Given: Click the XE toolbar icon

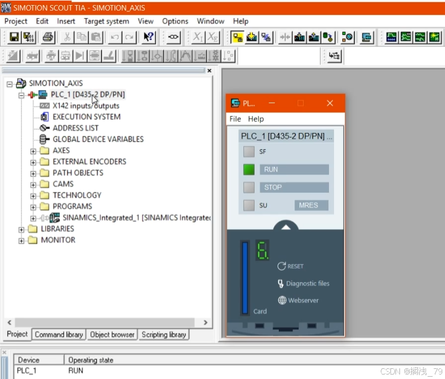Looking at the screenshot, I should (213, 37).
